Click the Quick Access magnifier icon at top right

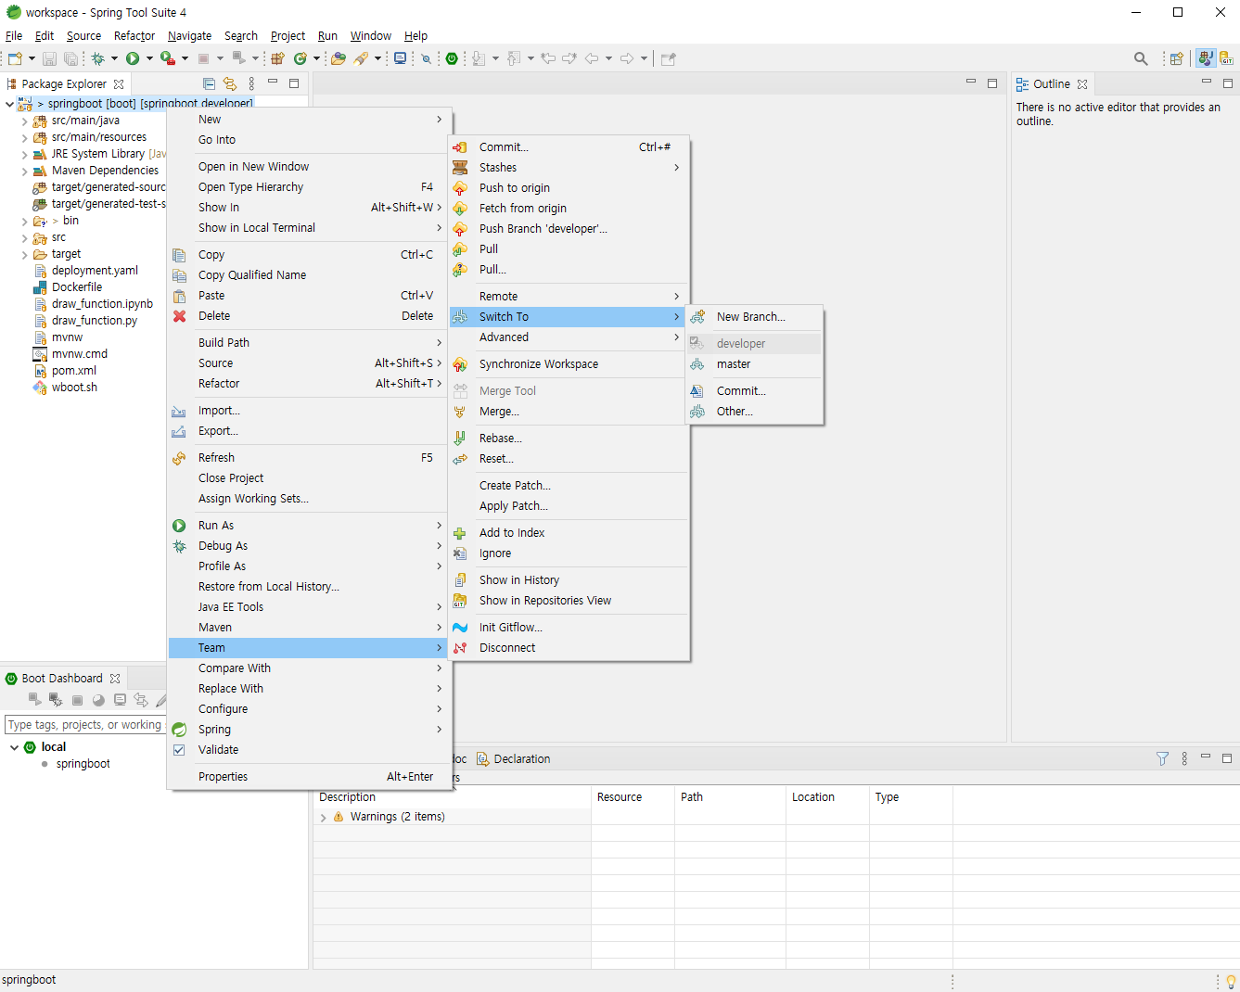click(x=1141, y=58)
